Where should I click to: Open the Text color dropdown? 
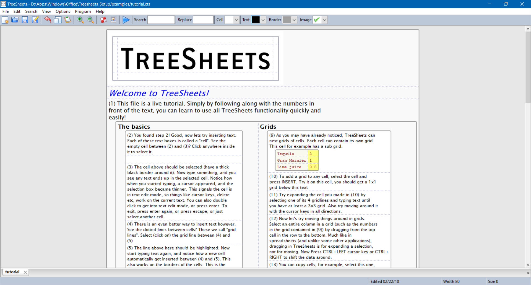[x=262, y=20]
